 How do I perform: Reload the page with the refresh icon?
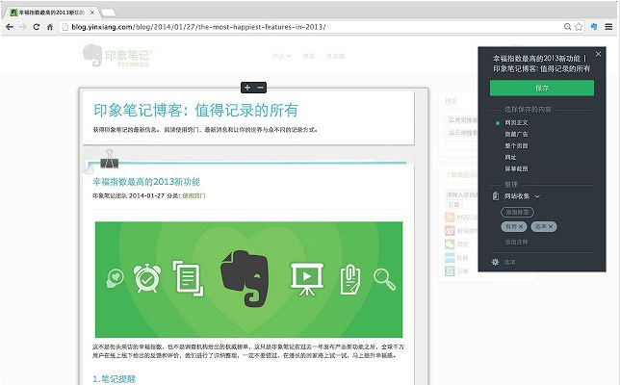click(36, 27)
